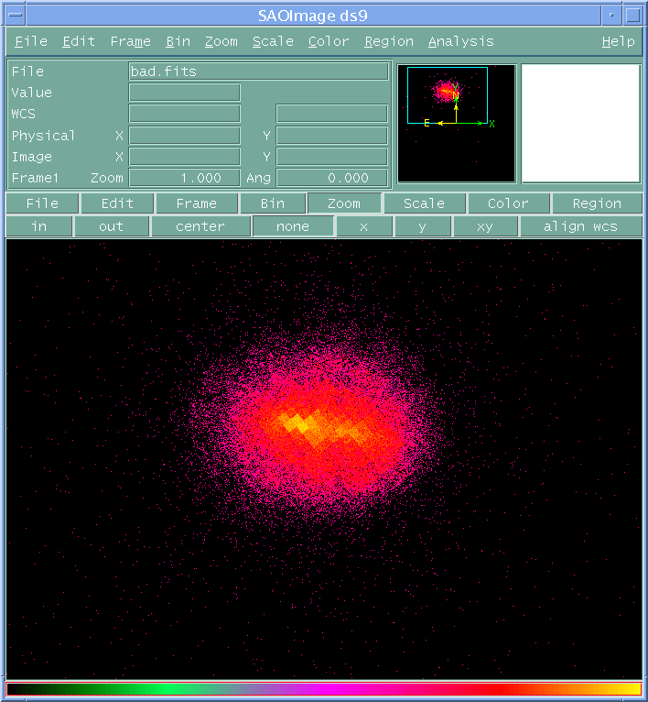This screenshot has height=702, width=648.
Task: Click the center button
Action: pos(200,226)
